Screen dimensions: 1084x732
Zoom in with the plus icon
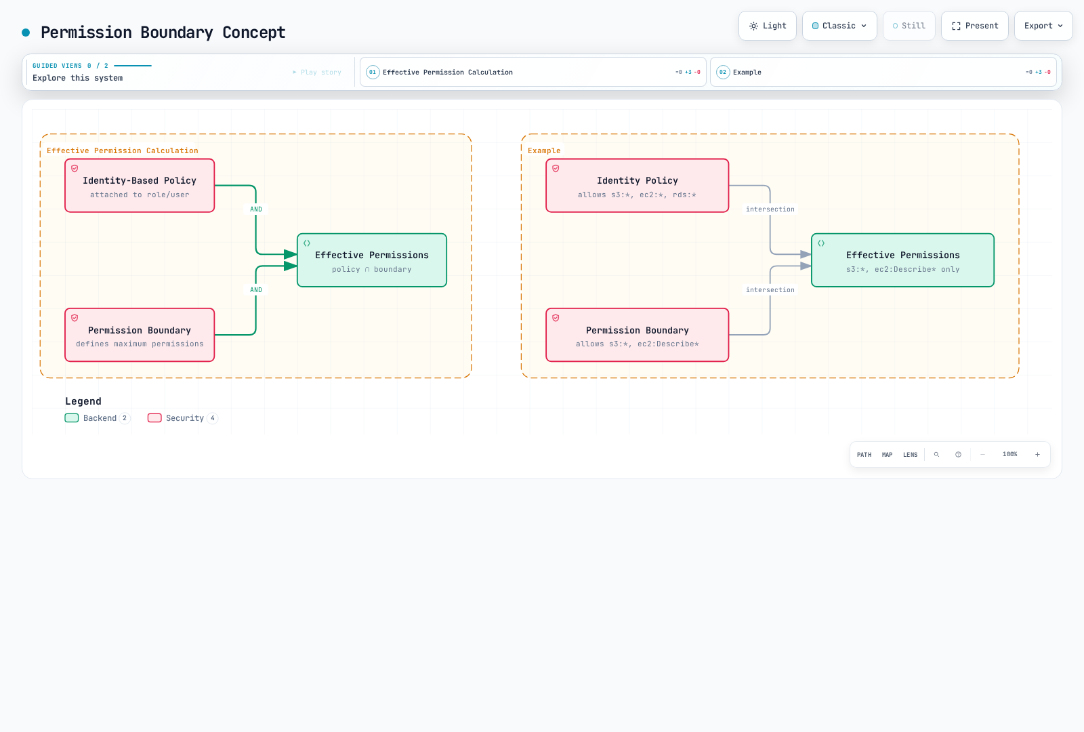(1037, 455)
